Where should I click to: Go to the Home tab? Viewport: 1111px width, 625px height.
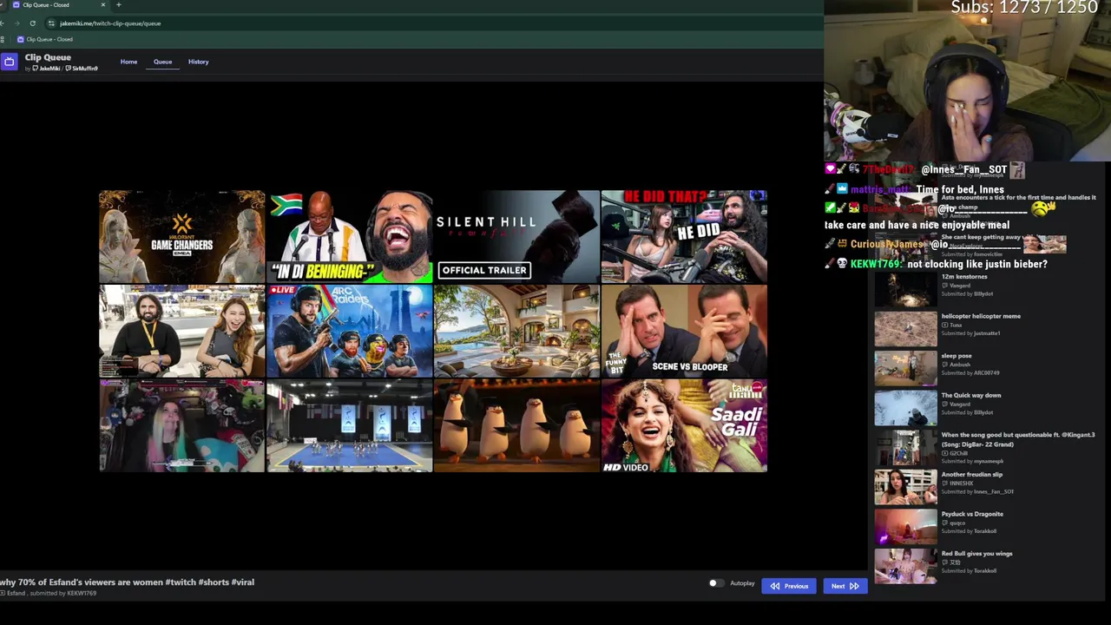(x=128, y=62)
